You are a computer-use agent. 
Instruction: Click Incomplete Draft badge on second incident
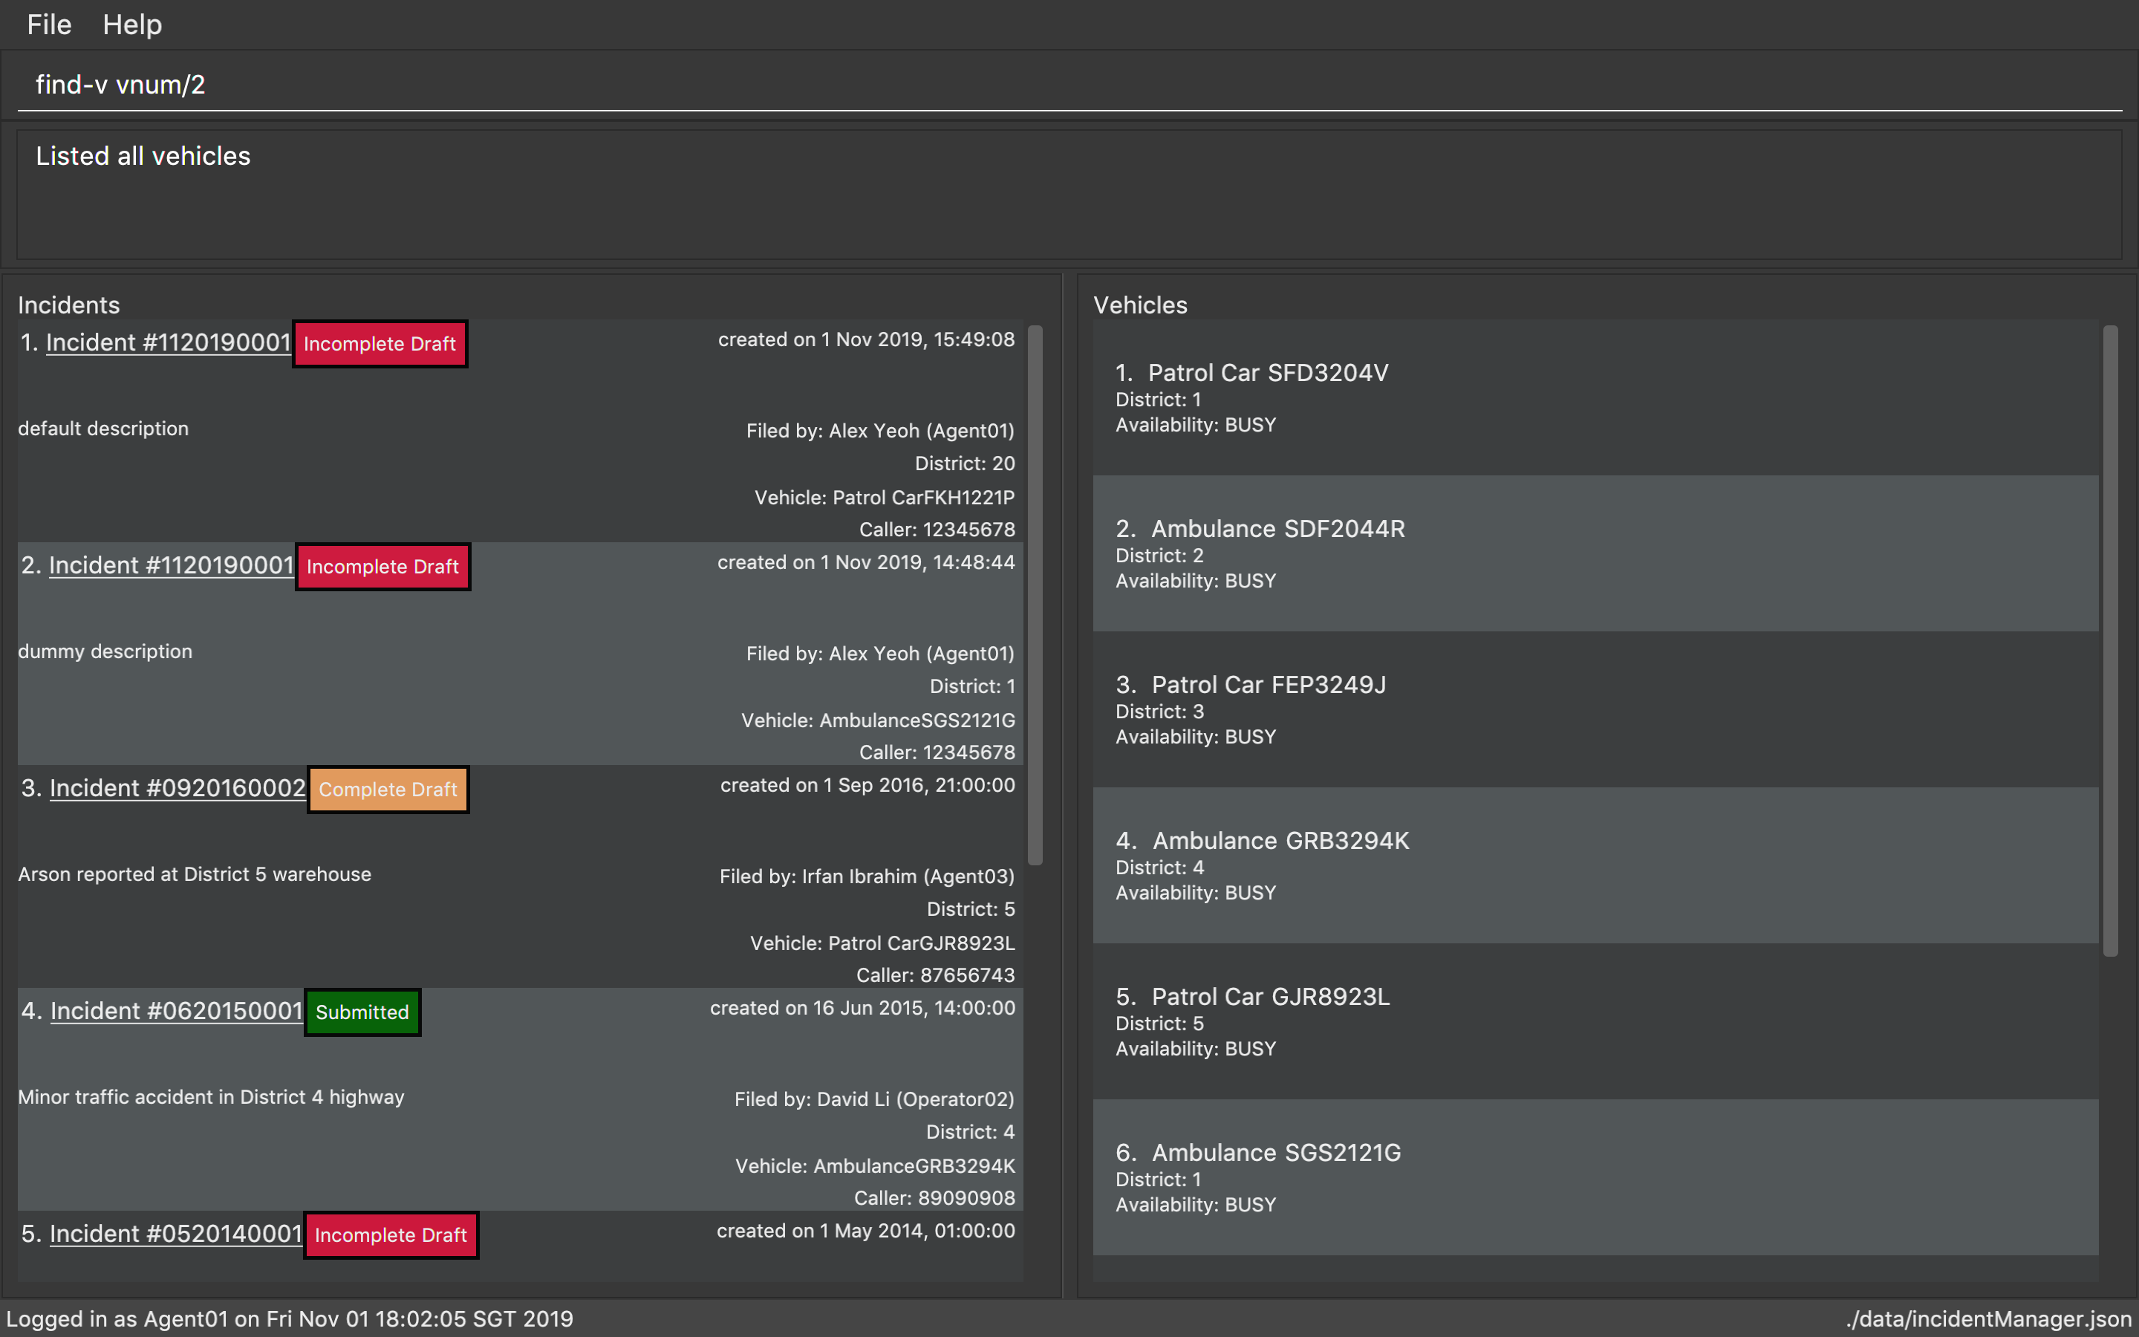(382, 567)
